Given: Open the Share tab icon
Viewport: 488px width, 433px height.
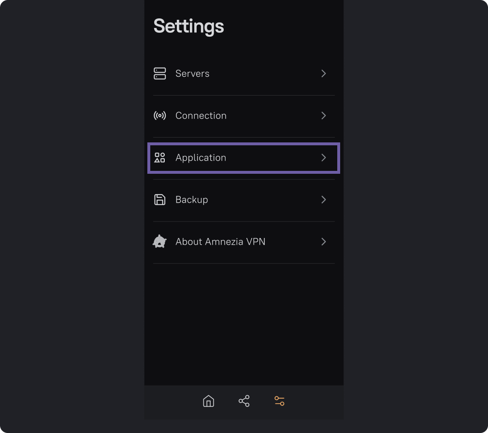Looking at the screenshot, I should [x=244, y=401].
